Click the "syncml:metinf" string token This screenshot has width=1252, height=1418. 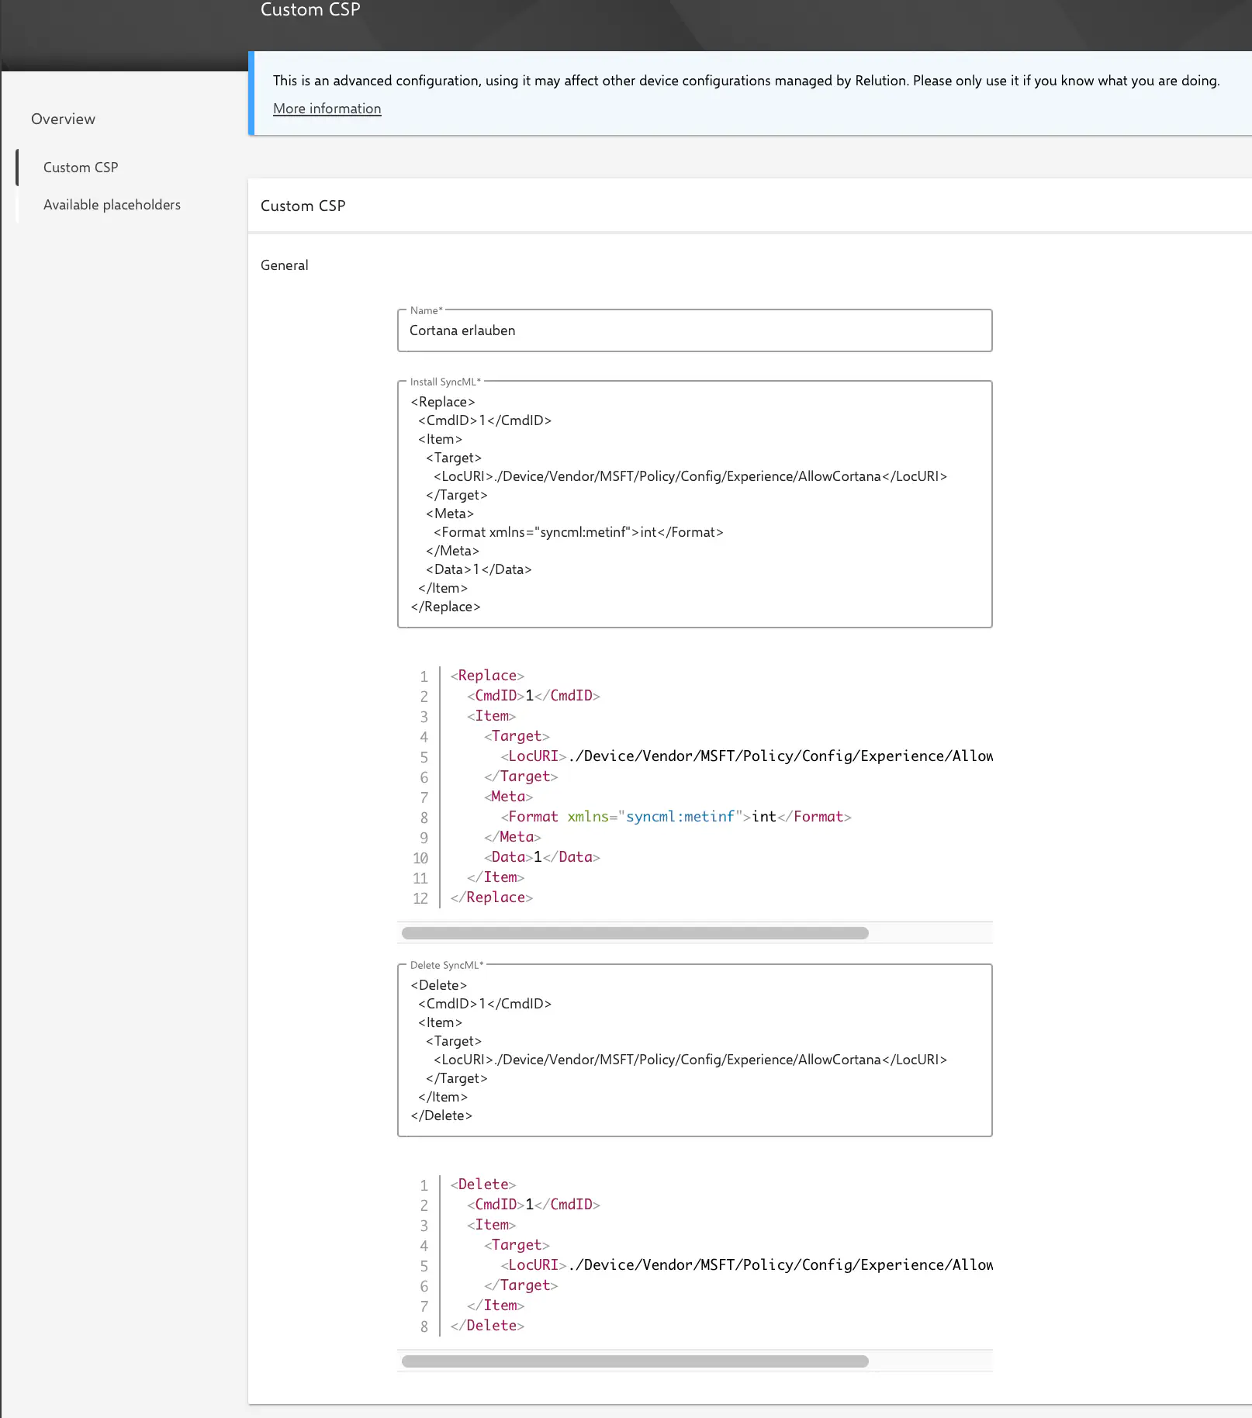[x=680, y=816]
